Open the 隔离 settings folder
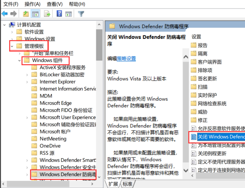The image size is (245, 188). coord(203,54)
